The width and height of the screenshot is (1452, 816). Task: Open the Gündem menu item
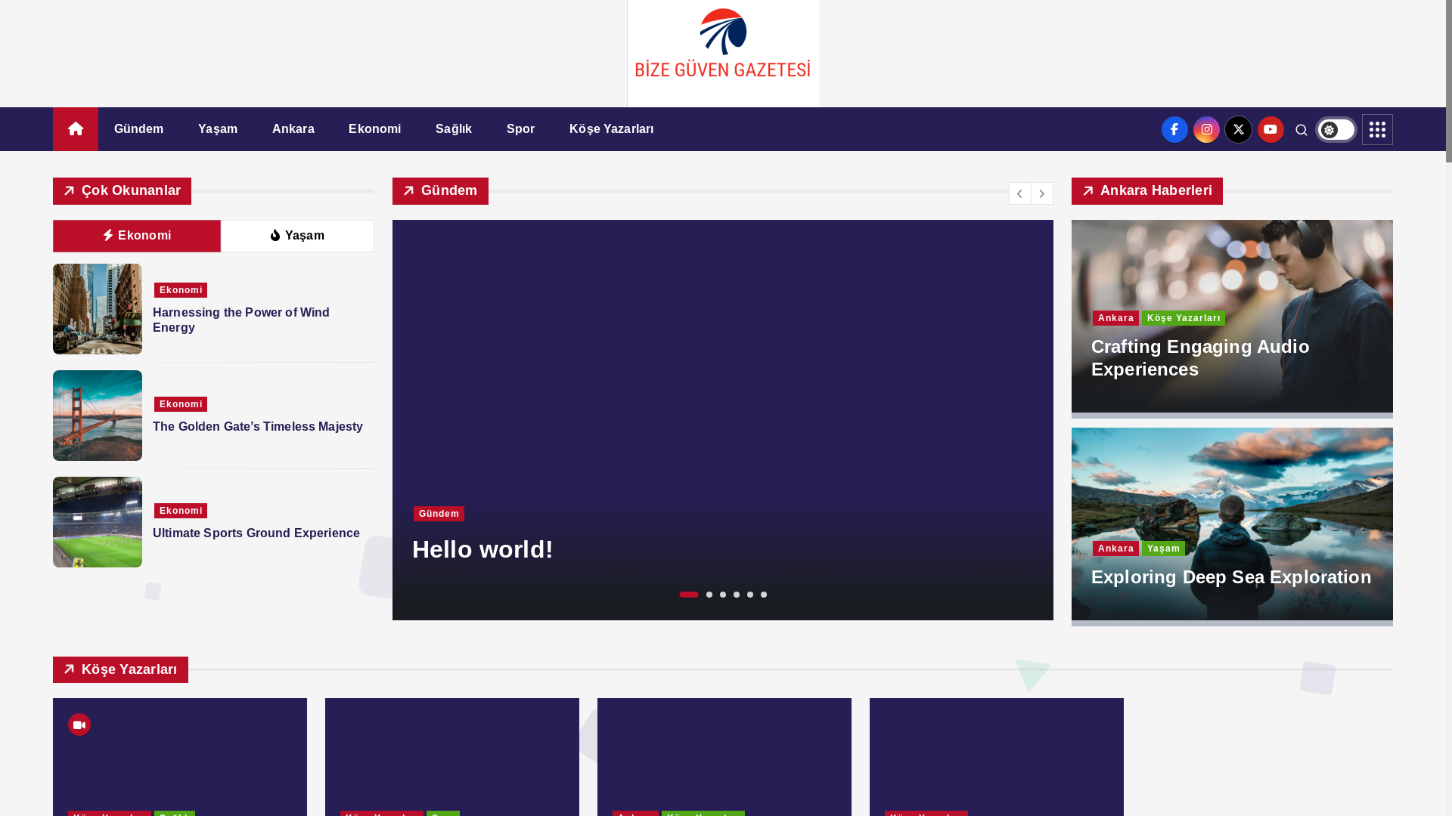[138, 129]
